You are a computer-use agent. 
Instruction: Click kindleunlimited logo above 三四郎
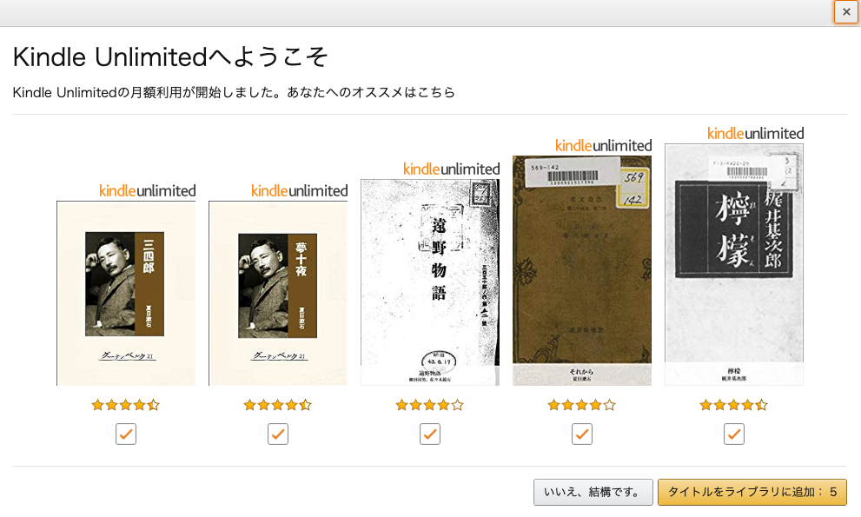(x=147, y=191)
